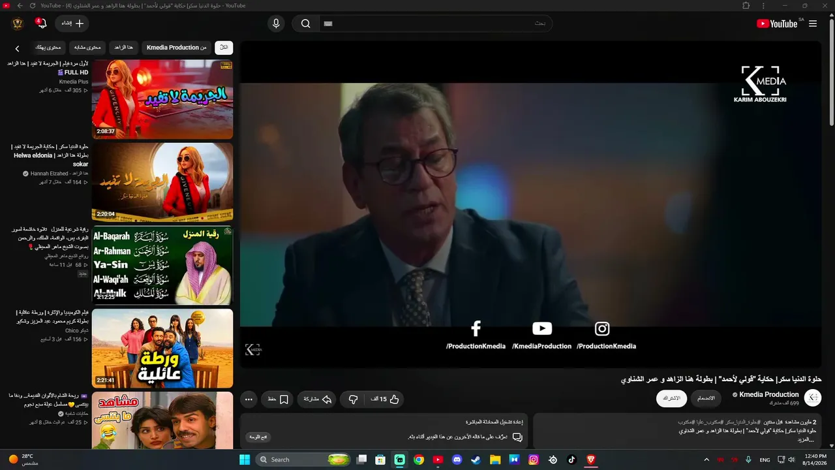Show hidden system tray icons chevron
This screenshot has width=835, height=470.
[706, 460]
